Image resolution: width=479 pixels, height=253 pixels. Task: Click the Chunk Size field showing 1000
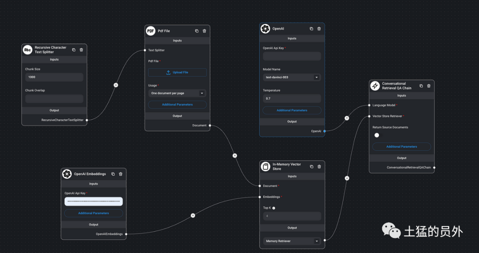point(54,77)
